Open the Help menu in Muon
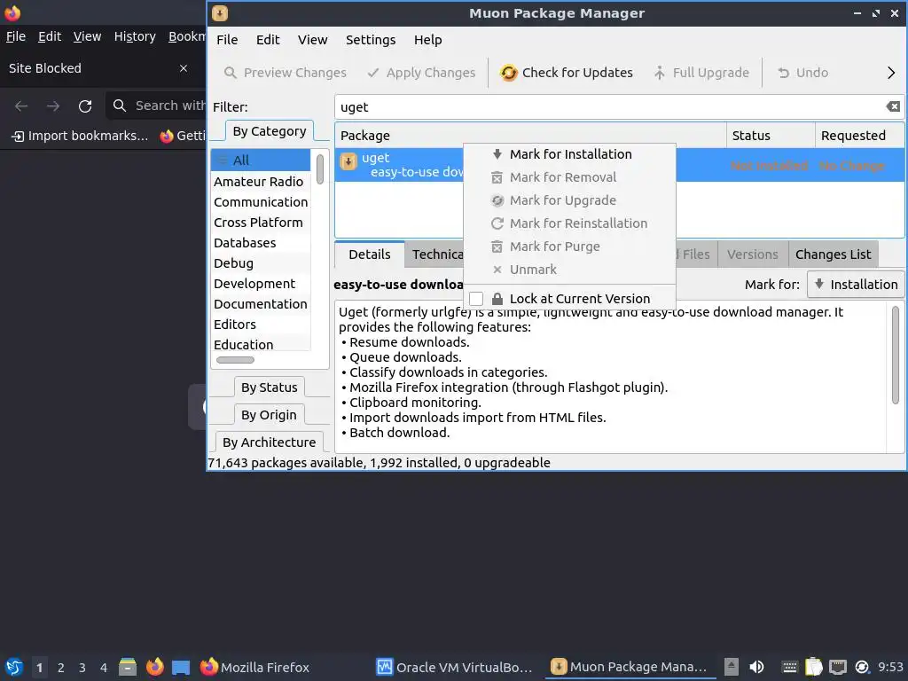 coord(428,40)
